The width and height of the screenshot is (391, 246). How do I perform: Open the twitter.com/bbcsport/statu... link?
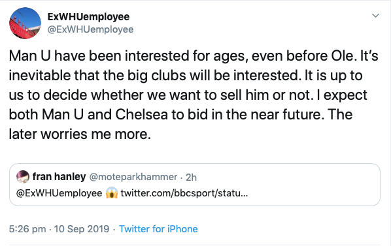pos(184,193)
